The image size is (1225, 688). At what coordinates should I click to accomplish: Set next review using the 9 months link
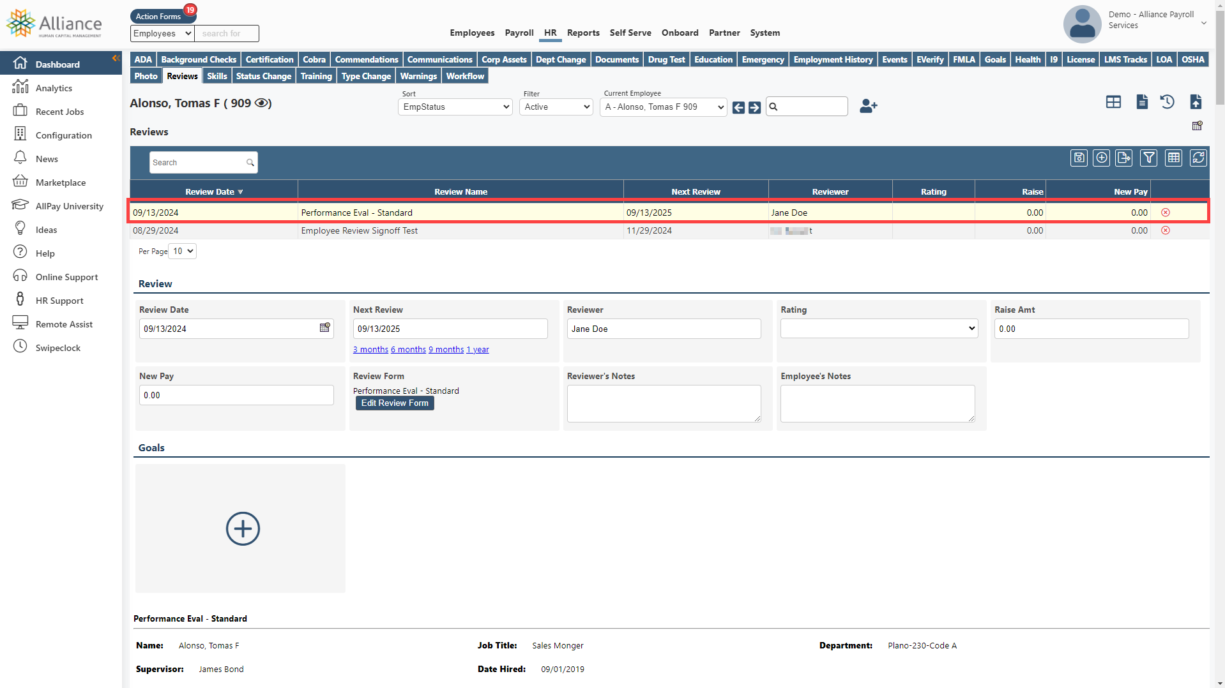[x=446, y=350]
